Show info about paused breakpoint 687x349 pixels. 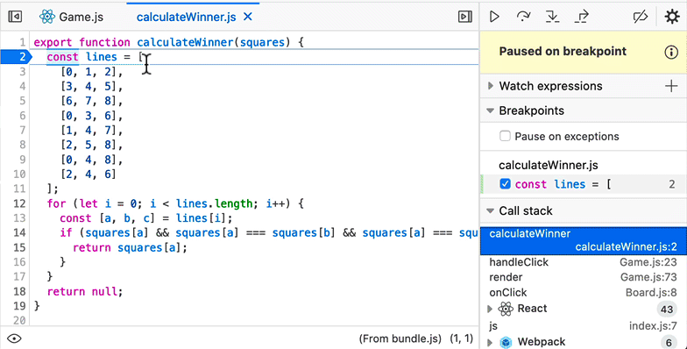[x=671, y=52]
